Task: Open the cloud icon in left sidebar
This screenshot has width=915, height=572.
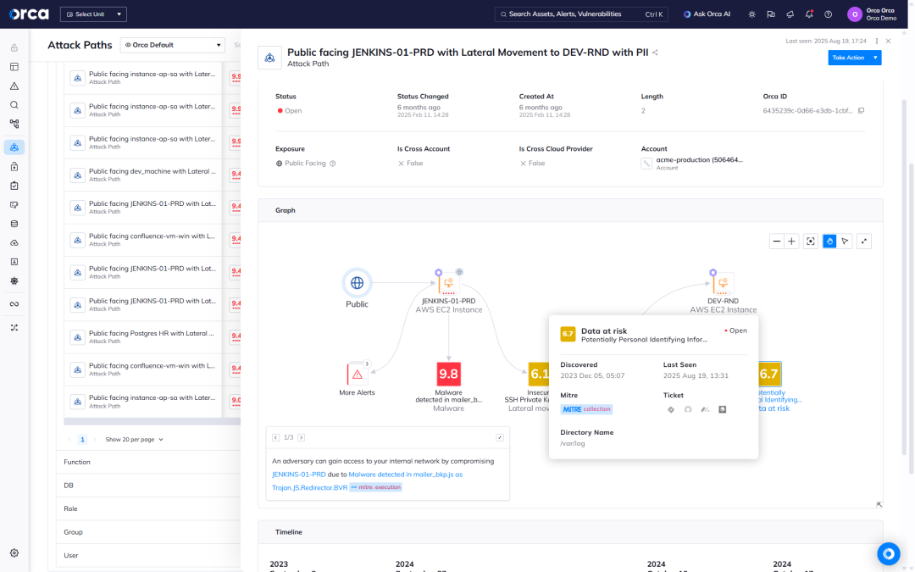Action: pyautogui.click(x=14, y=243)
